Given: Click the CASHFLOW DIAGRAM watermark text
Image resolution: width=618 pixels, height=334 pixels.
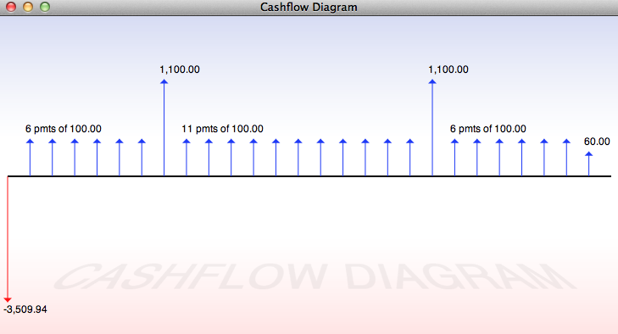Looking at the screenshot, I should tap(315, 276).
